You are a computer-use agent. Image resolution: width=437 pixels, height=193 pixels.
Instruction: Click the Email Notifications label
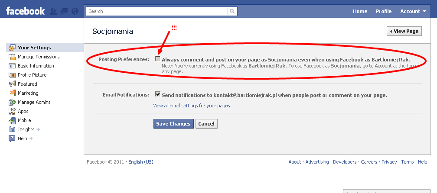(x=126, y=95)
